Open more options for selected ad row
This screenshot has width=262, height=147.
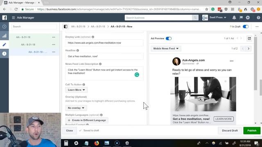54,52
